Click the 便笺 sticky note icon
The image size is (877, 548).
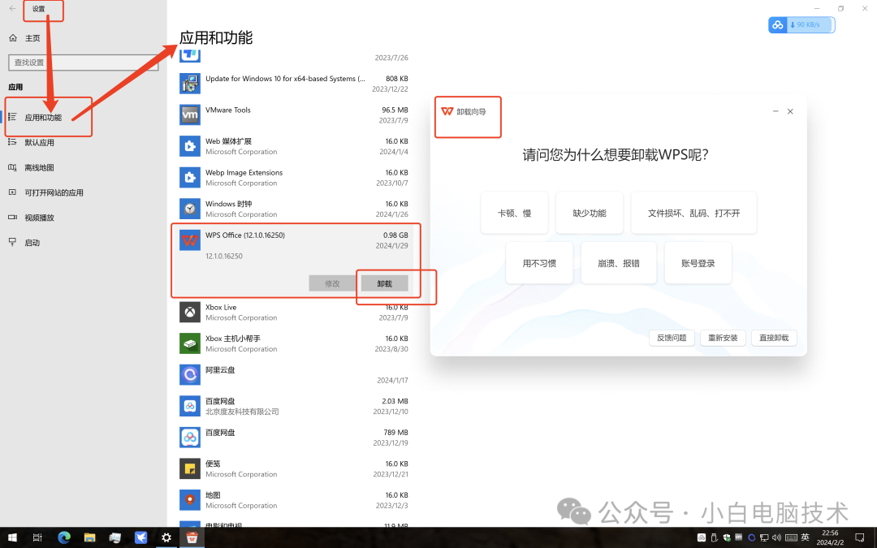[190, 468]
